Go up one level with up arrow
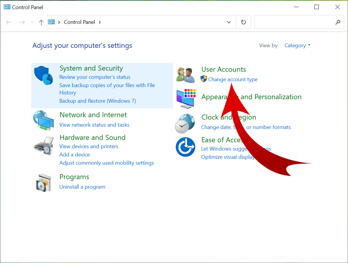This screenshot has height=263, width=348. pyautogui.click(x=41, y=22)
